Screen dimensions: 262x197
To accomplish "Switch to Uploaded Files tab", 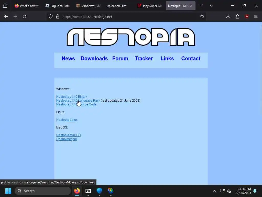I will click(x=119, y=6).
